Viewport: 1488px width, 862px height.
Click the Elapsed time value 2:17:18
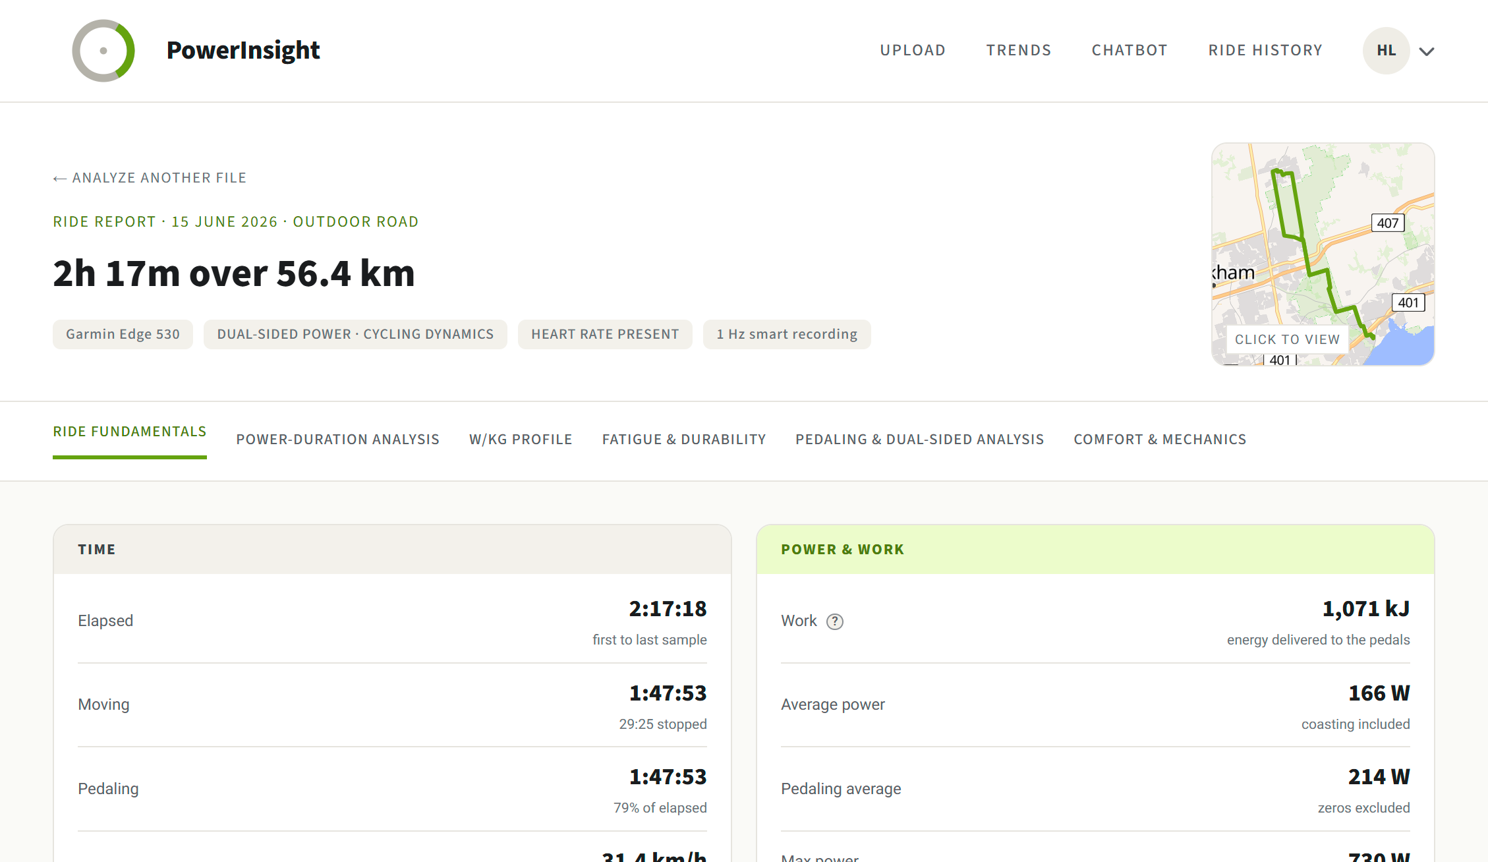point(668,609)
